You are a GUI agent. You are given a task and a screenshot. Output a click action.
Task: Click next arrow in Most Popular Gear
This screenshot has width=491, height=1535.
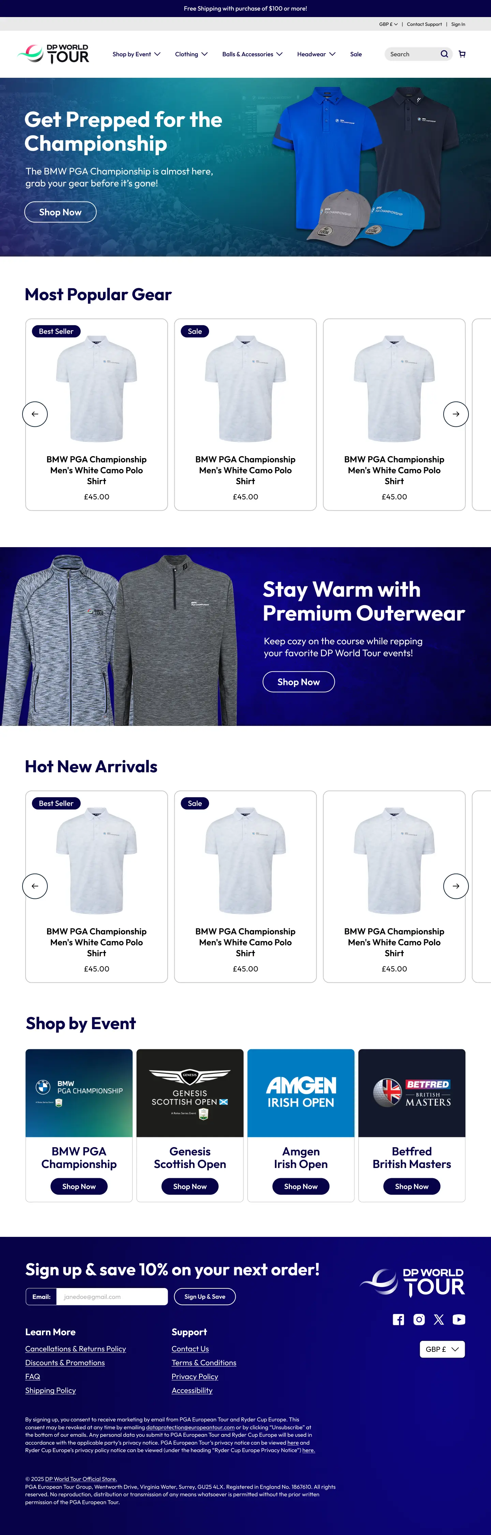pos(456,414)
